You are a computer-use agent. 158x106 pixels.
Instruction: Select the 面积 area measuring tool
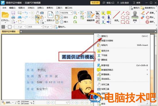click(150, 22)
